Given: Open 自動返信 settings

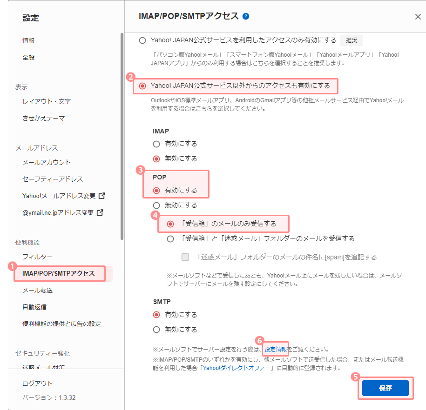Looking at the screenshot, I should click(34, 307).
